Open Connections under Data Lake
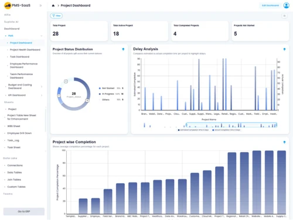Image resolution: width=293 pixels, height=220 pixels. tap(15, 165)
